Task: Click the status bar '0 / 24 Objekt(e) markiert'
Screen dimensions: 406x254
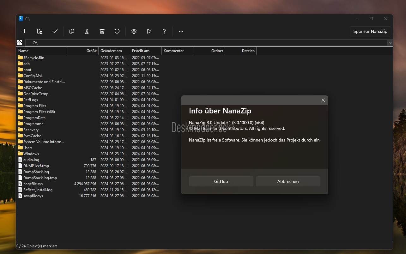Action: pyautogui.click(x=37, y=246)
